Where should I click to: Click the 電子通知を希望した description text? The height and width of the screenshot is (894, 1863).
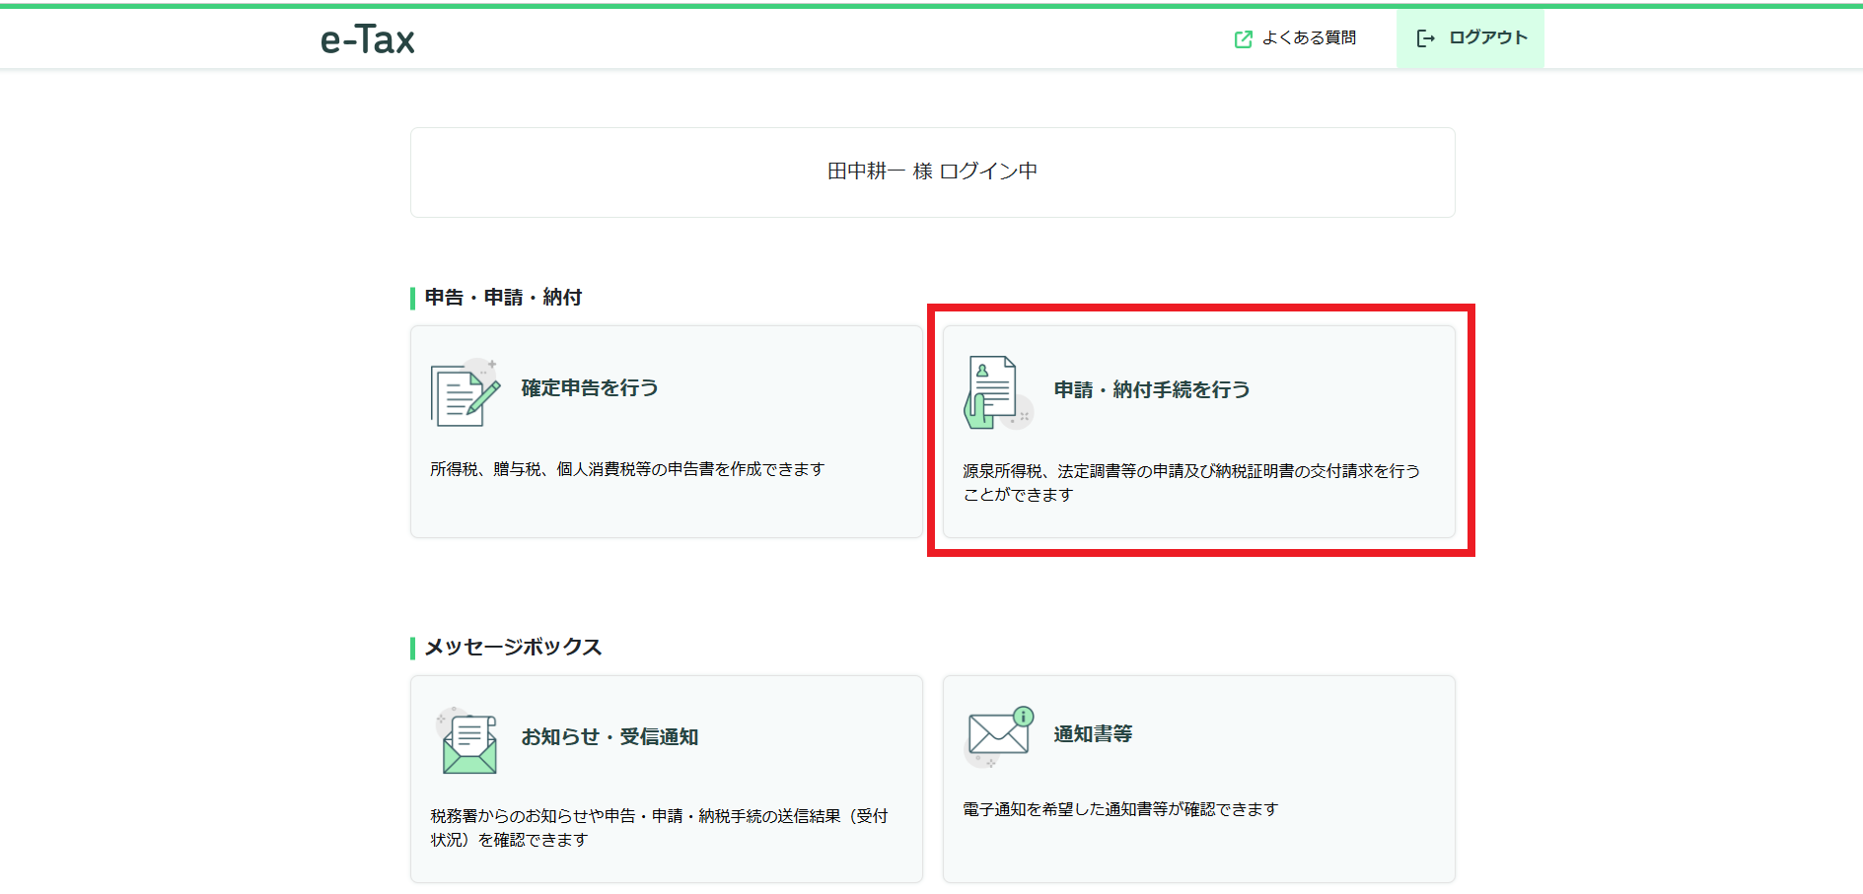click(x=1119, y=809)
